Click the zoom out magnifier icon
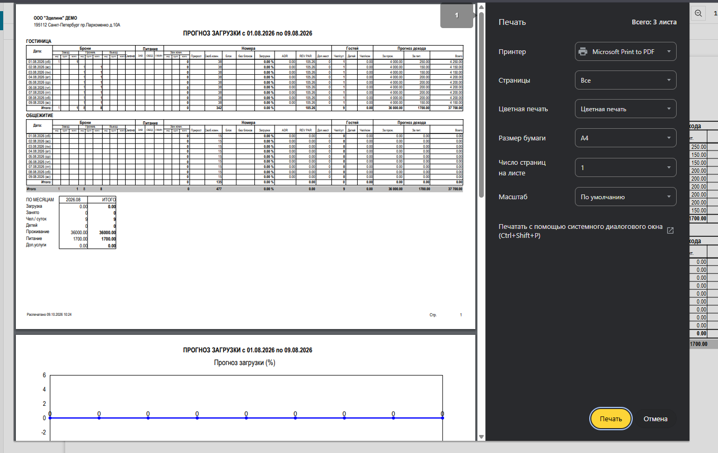This screenshot has height=453, width=718. [x=699, y=14]
